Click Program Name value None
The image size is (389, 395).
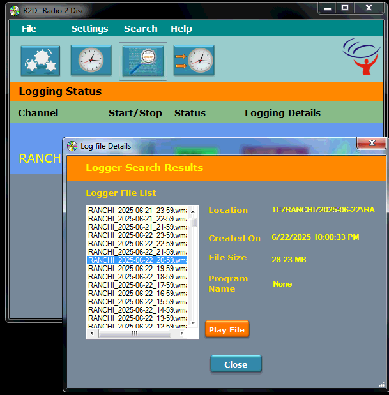tap(282, 284)
